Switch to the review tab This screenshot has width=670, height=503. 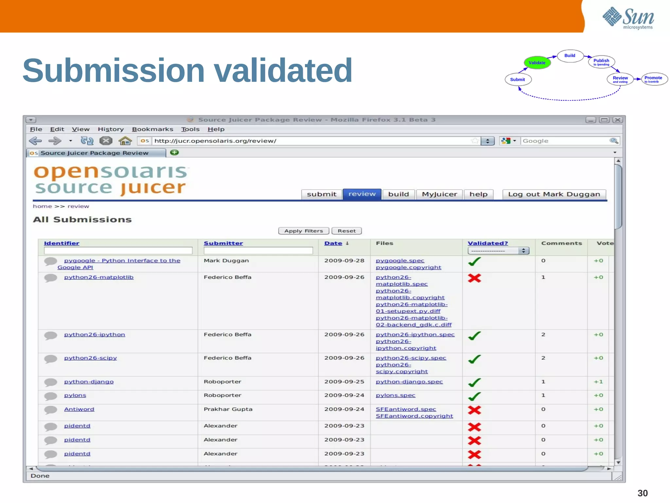click(362, 194)
